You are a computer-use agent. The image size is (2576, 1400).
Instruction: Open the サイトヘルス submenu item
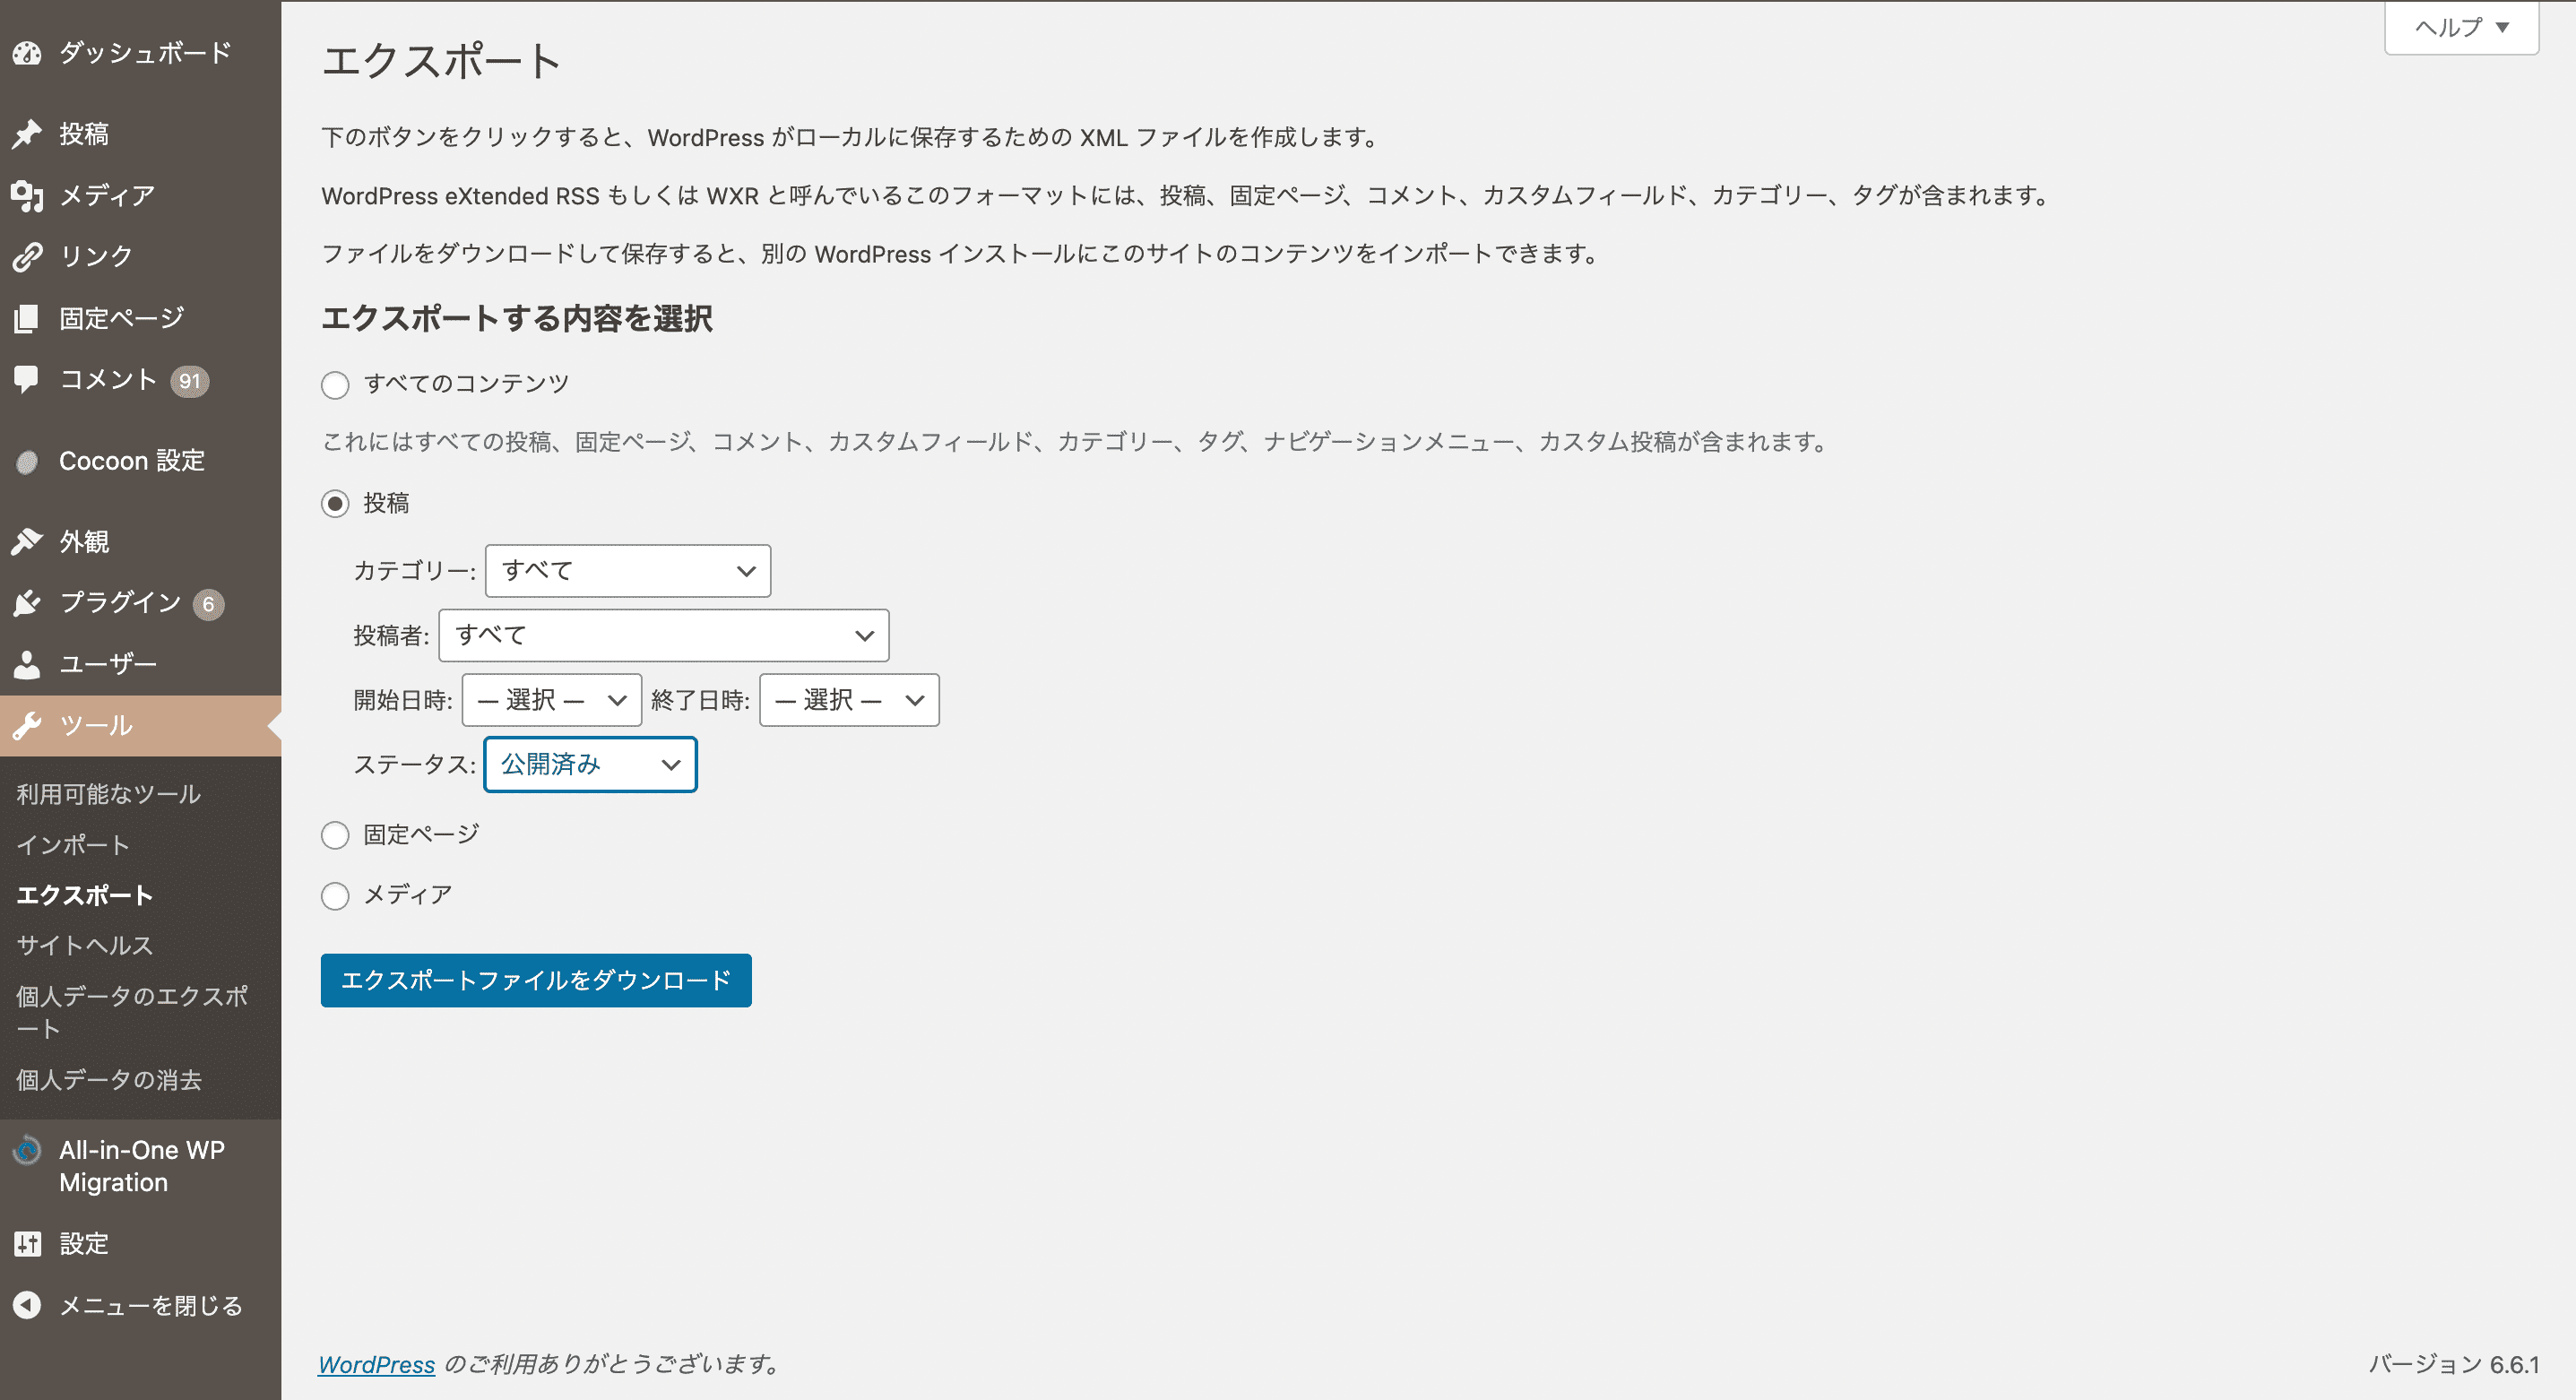pyautogui.click(x=85, y=946)
